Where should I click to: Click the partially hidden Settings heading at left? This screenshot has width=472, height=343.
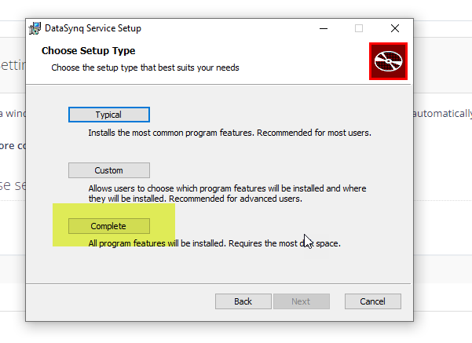click(13, 65)
